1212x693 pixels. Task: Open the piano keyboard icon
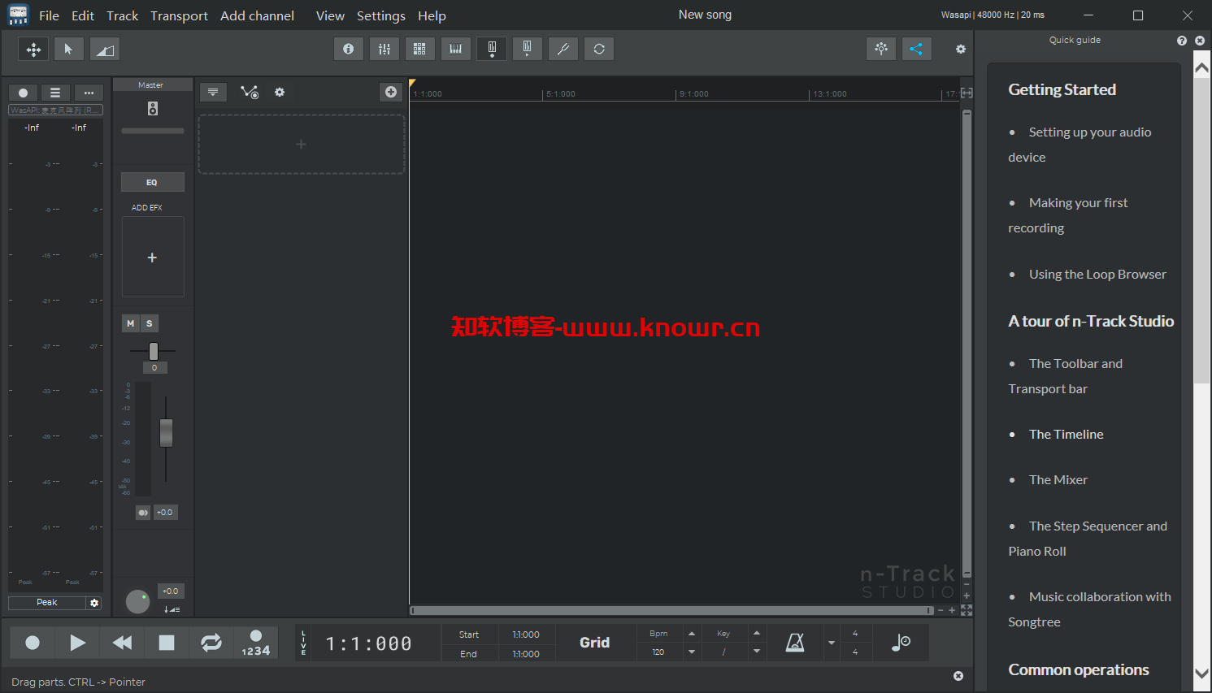[x=456, y=49]
